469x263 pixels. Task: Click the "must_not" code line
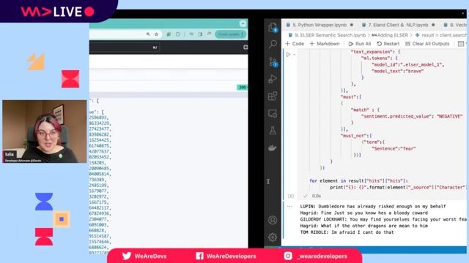[356, 136]
